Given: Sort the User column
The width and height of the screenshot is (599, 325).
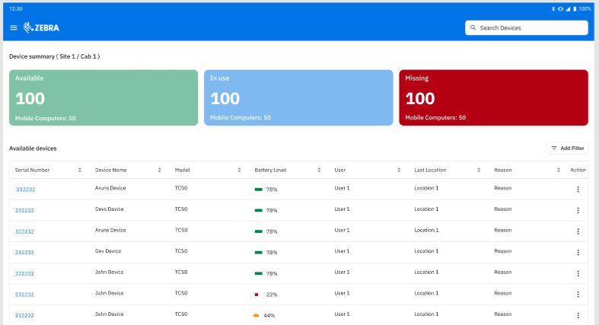Looking at the screenshot, I should [399, 170].
